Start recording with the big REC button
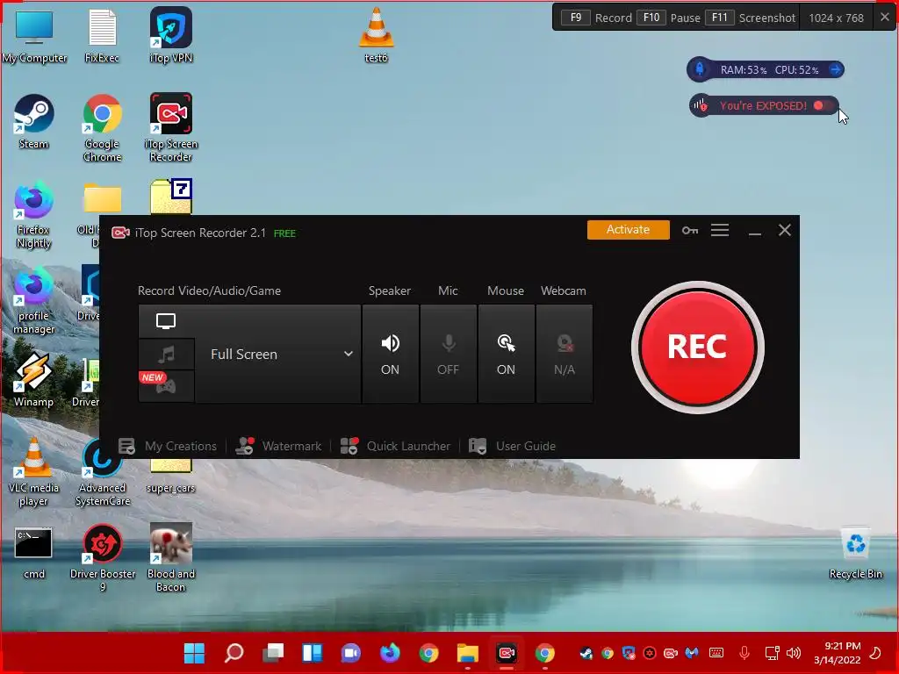899x674 pixels. (x=697, y=348)
